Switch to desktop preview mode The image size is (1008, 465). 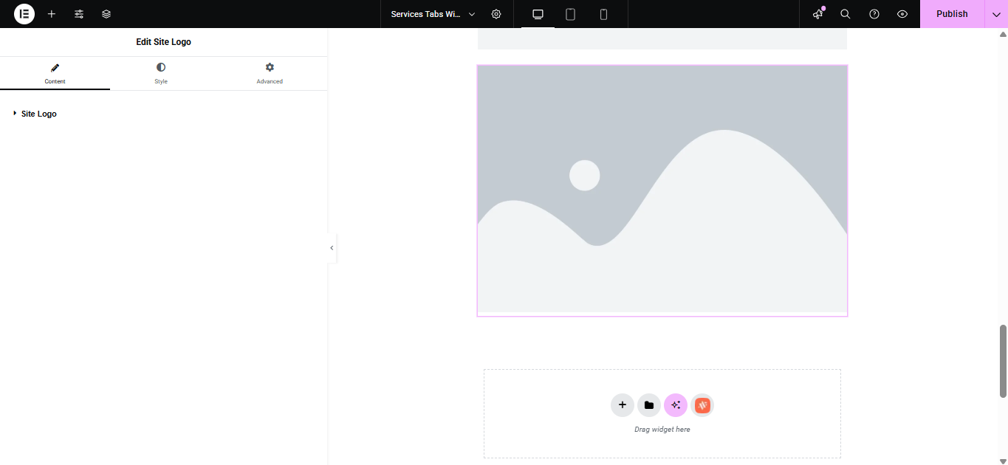(x=538, y=14)
